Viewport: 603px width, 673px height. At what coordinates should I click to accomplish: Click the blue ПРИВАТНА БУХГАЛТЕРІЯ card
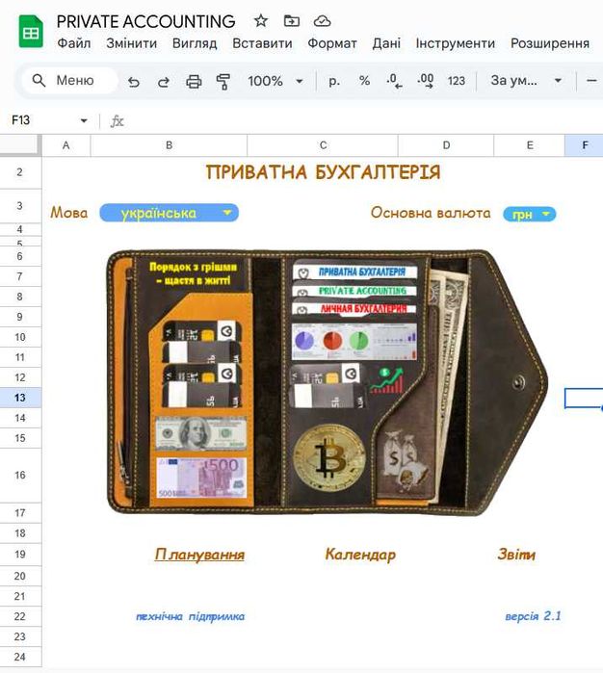click(355, 272)
